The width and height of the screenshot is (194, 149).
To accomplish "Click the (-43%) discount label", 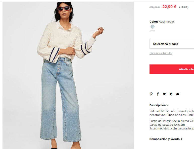I will pos(184,7).
